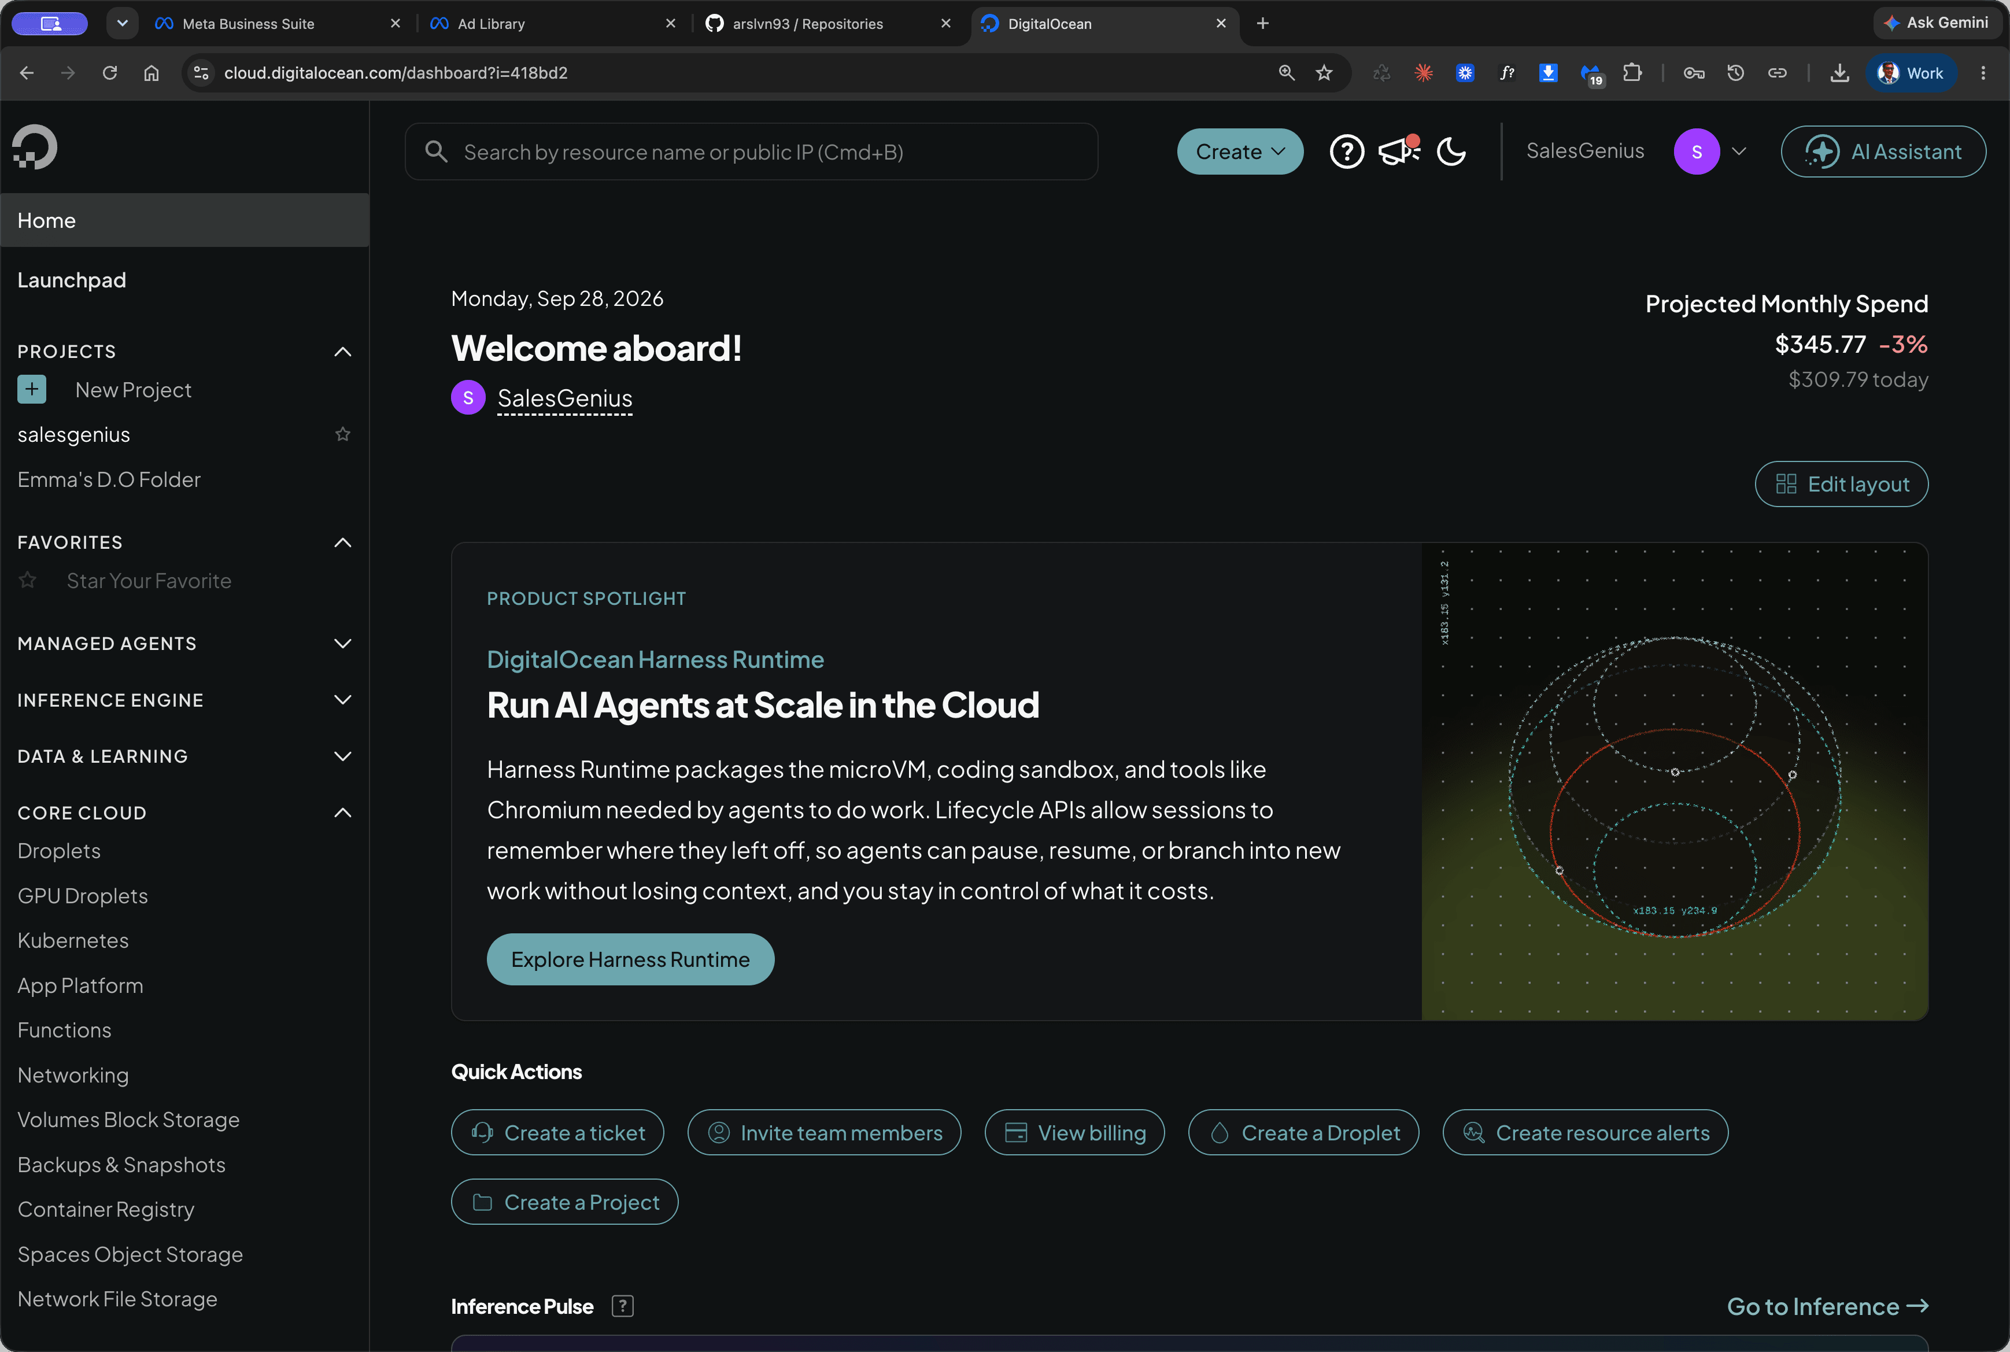Bookmark this page with star icon

pyautogui.click(x=1324, y=73)
